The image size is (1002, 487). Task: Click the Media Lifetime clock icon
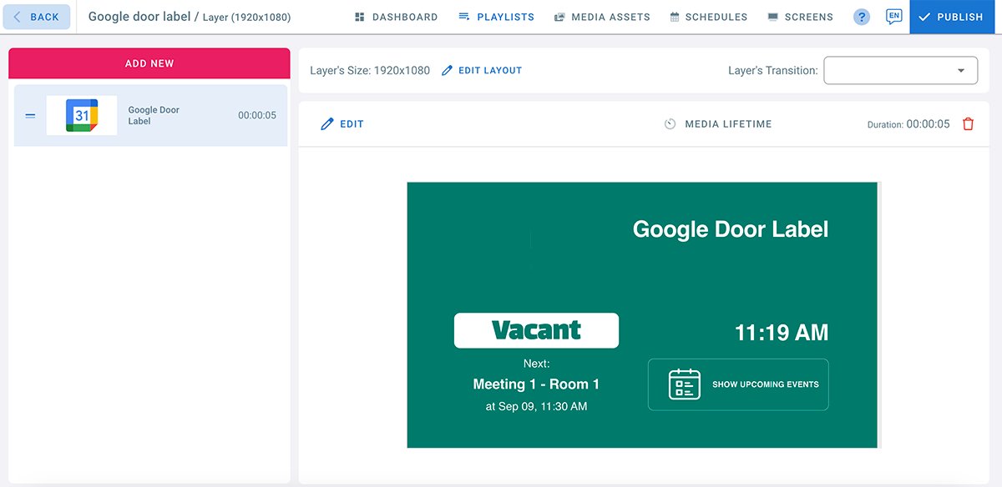tap(670, 124)
